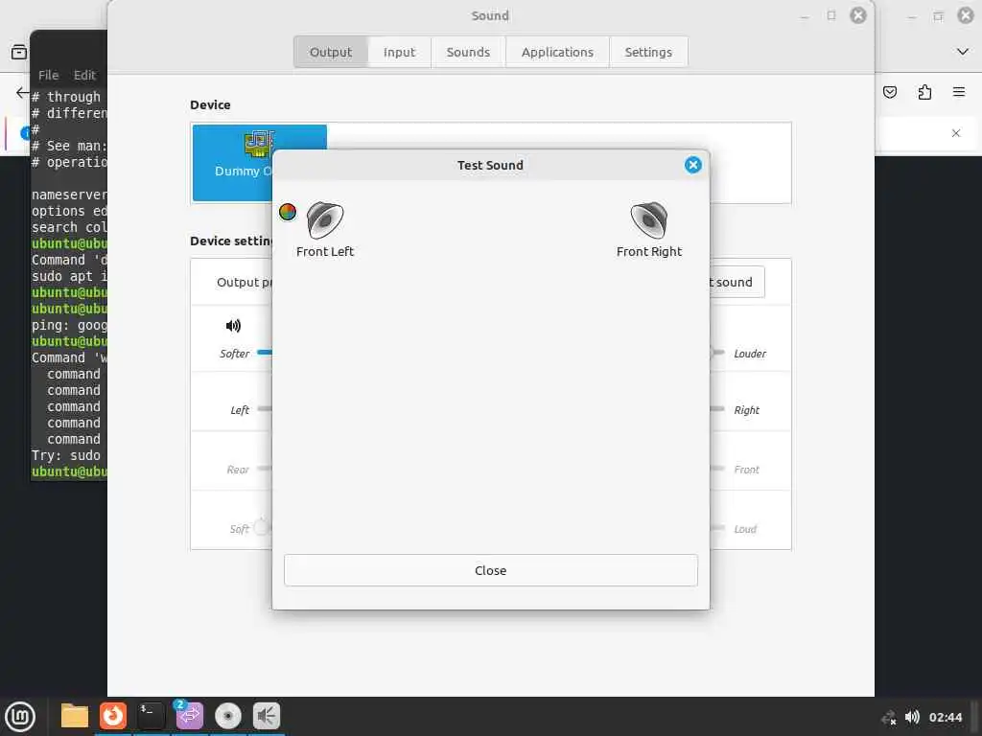Open the Settings tab in Sound
The height and width of the screenshot is (736, 982).
[x=648, y=52]
